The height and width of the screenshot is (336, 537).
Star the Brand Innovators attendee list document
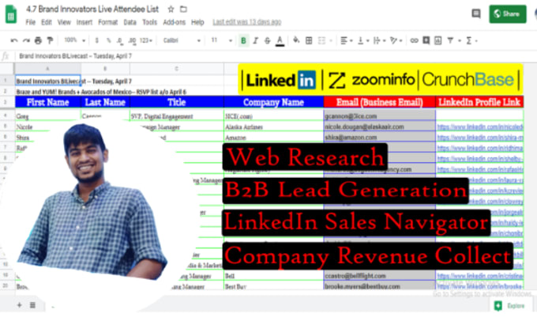click(x=171, y=9)
